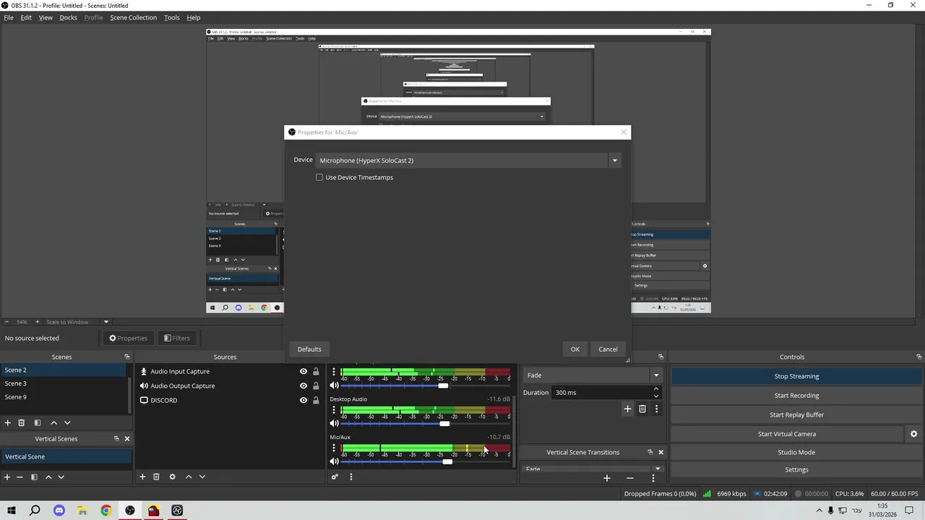Remove selected scene with Scenes trash icon
Viewport: 925px width, 520px height.
coord(22,422)
